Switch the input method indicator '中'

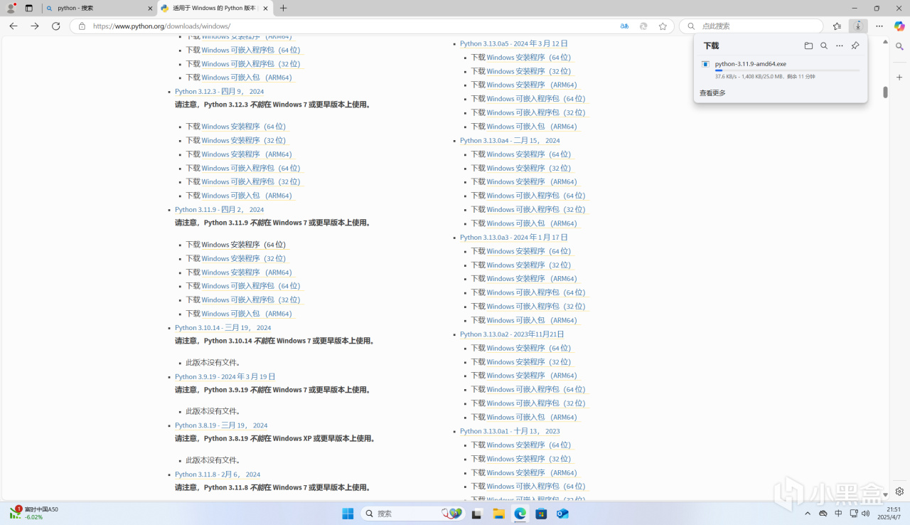pyautogui.click(x=838, y=514)
